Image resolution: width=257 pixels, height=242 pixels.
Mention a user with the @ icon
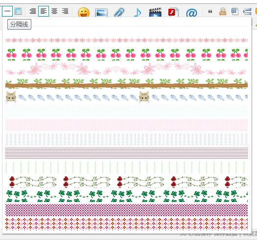(191, 12)
